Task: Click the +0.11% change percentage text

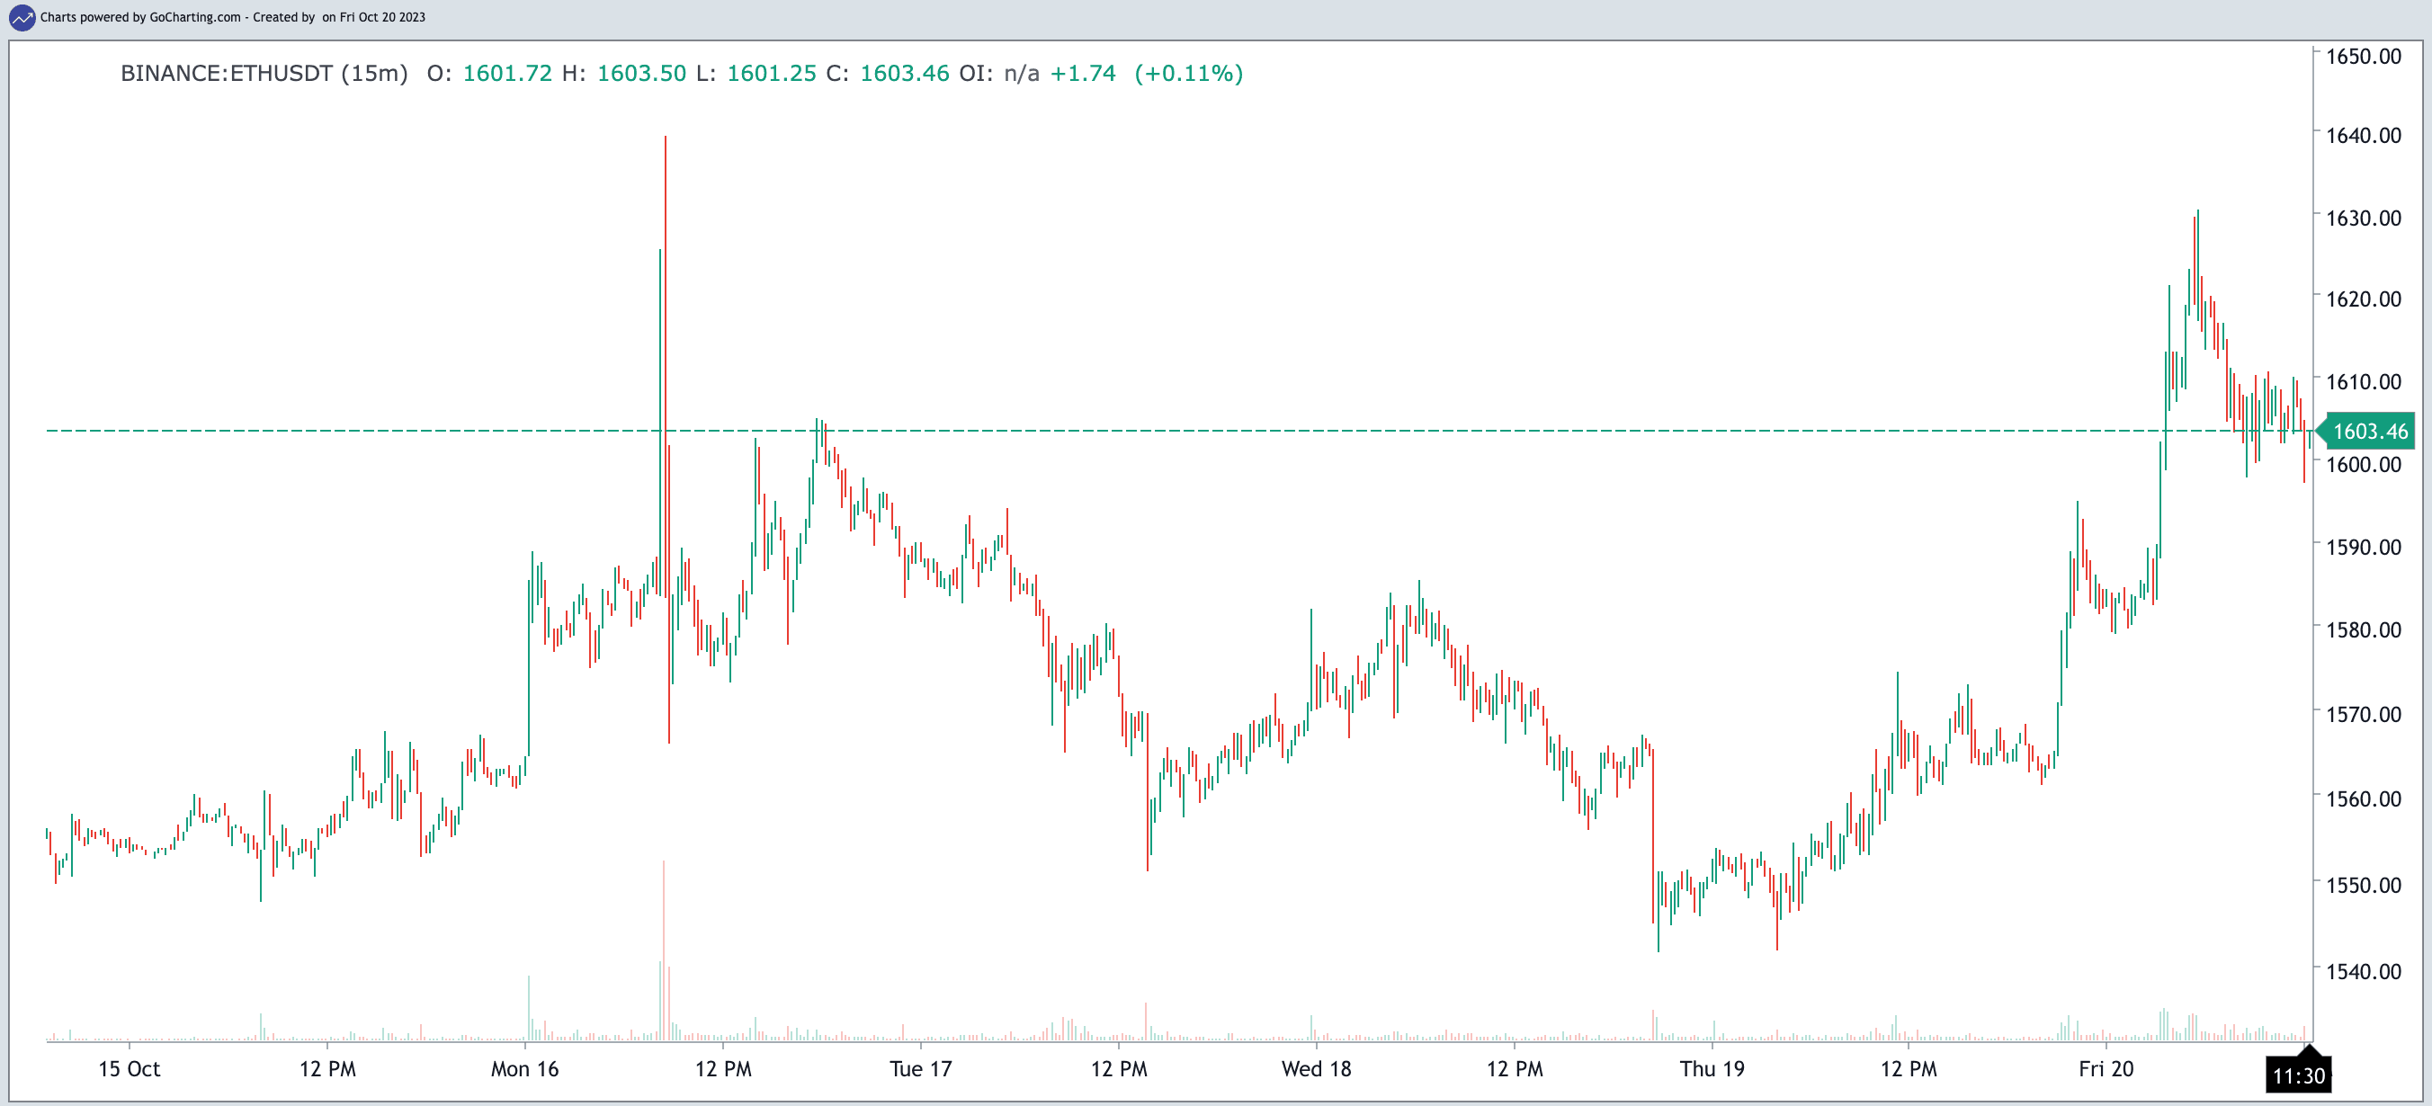Action: (1188, 74)
